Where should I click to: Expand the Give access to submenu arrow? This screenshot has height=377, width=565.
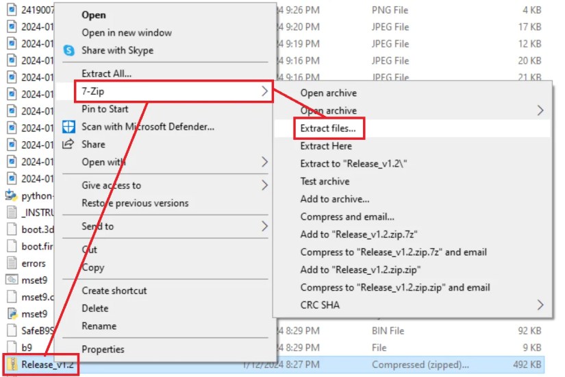(x=264, y=185)
